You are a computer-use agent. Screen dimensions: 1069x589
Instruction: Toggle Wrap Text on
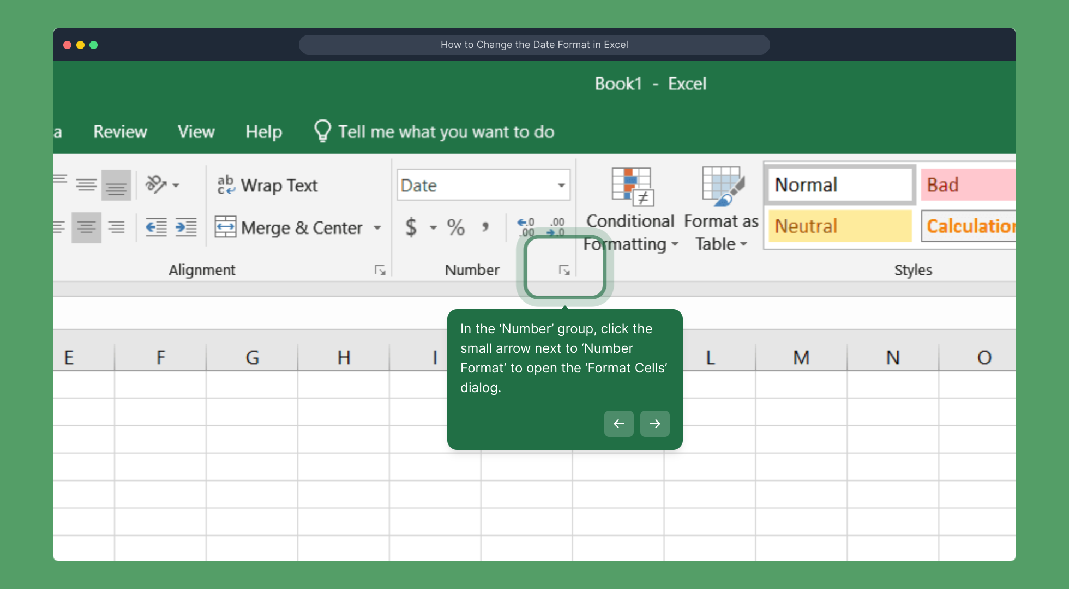point(267,185)
